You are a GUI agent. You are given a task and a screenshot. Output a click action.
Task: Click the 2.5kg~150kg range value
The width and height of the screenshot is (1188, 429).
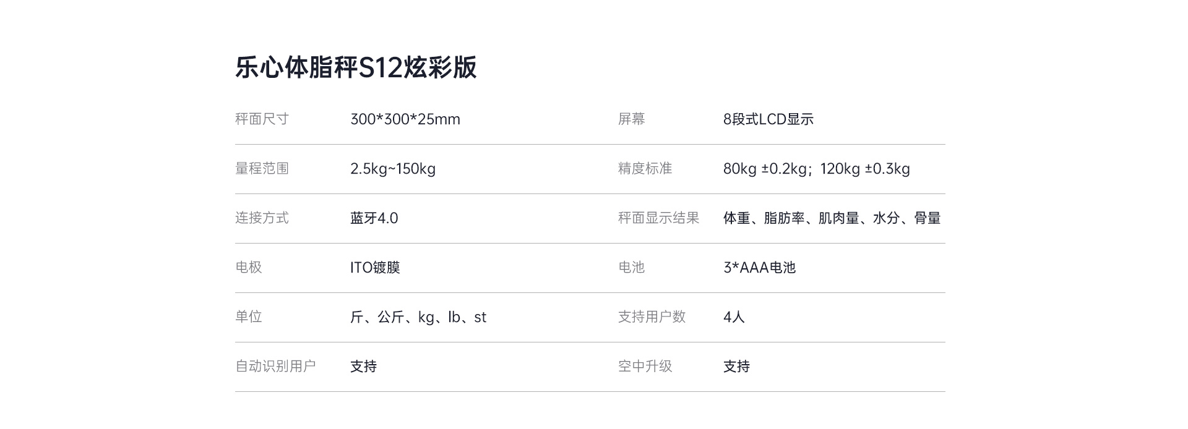pos(393,169)
